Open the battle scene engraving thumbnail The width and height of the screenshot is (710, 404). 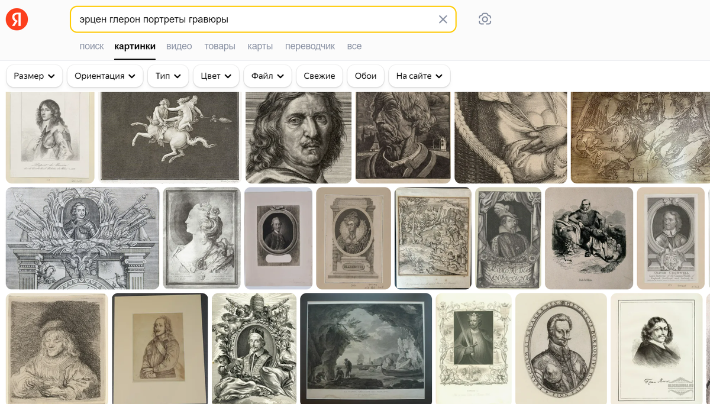tap(433, 238)
